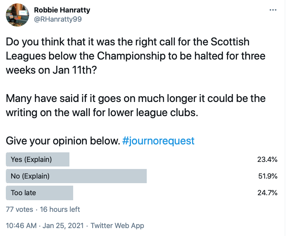Click the 'Give your opinion below.' text
Screen dimensions: 286x236
(63, 141)
